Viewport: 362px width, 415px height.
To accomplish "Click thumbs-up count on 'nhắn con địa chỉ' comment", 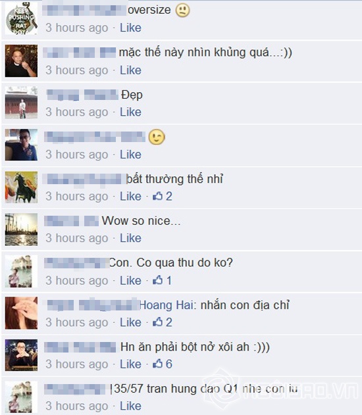I will pos(169,322).
